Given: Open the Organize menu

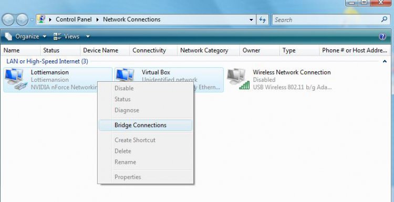Looking at the screenshot, I should tap(26, 36).
